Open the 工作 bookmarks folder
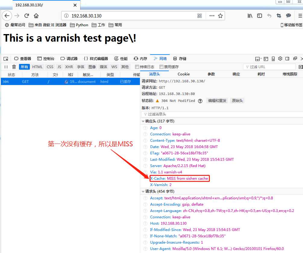This screenshot has height=253, width=303. point(98,25)
